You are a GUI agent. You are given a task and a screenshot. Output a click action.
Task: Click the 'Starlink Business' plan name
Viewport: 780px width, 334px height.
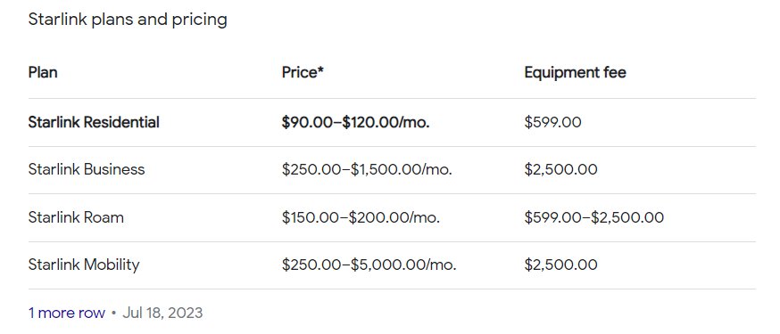(87, 169)
